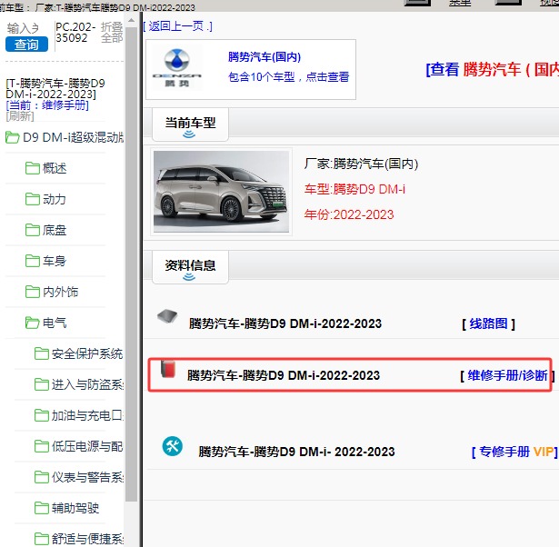Screen dimensions: 559x547
Task: Open the 维修手册/诊断 link
Action: coord(507,375)
